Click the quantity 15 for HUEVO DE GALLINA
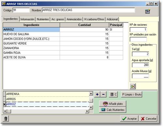Viewport: 163px width, 127px height. (x=84, y=34)
